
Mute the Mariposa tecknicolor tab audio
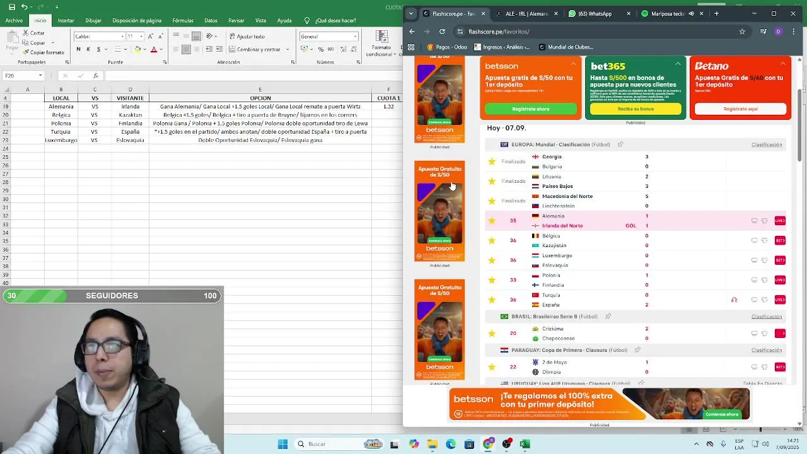click(692, 13)
